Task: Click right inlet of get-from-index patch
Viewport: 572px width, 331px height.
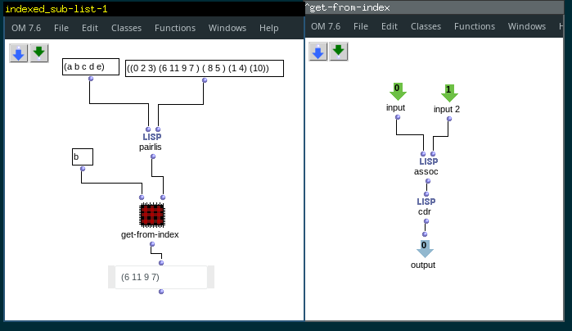Action: (x=163, y=197)
